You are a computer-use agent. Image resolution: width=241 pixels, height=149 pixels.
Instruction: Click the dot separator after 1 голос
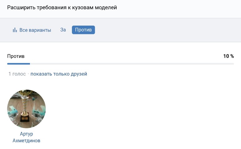click(28, 74)
